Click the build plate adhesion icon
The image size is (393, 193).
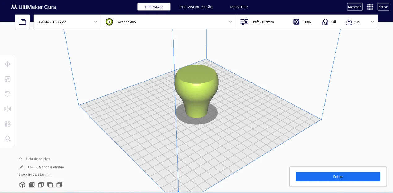[x=349, y=22]
